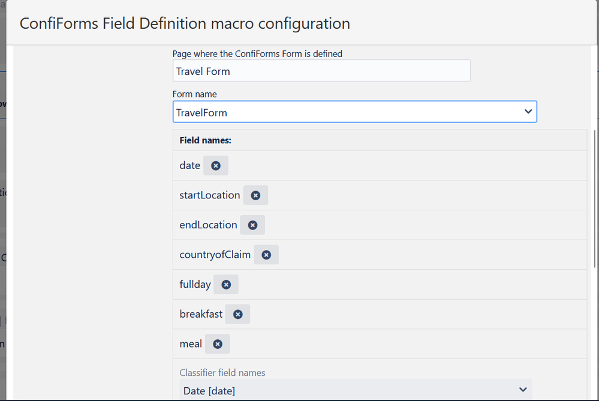Click the 'Classifier field names' label

coord(222,372)
